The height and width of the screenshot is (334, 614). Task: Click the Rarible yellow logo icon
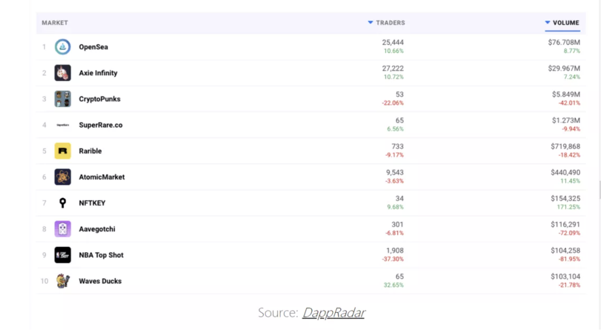coord(62,151)
